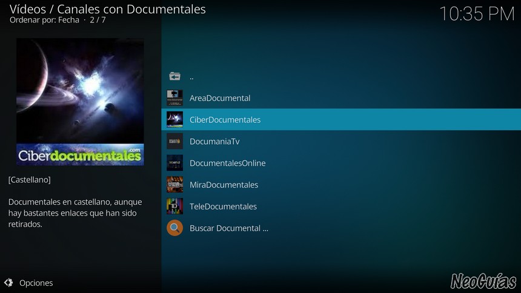Click the CiberDocumentales space thumbnail icon
This screenshot has width=521, height=293.
(x=174, y=120)
